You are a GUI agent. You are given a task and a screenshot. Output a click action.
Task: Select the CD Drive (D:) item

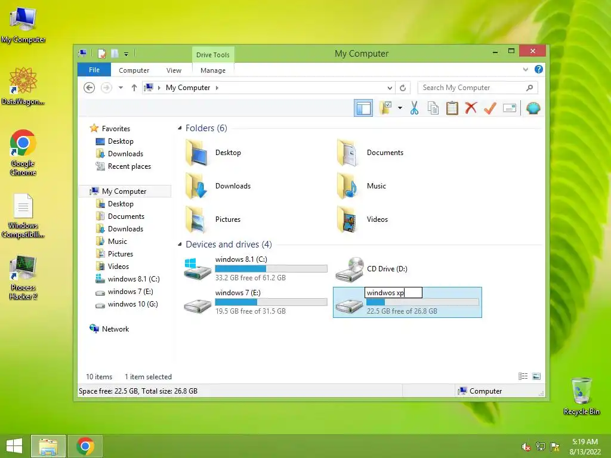coord(371,269)
